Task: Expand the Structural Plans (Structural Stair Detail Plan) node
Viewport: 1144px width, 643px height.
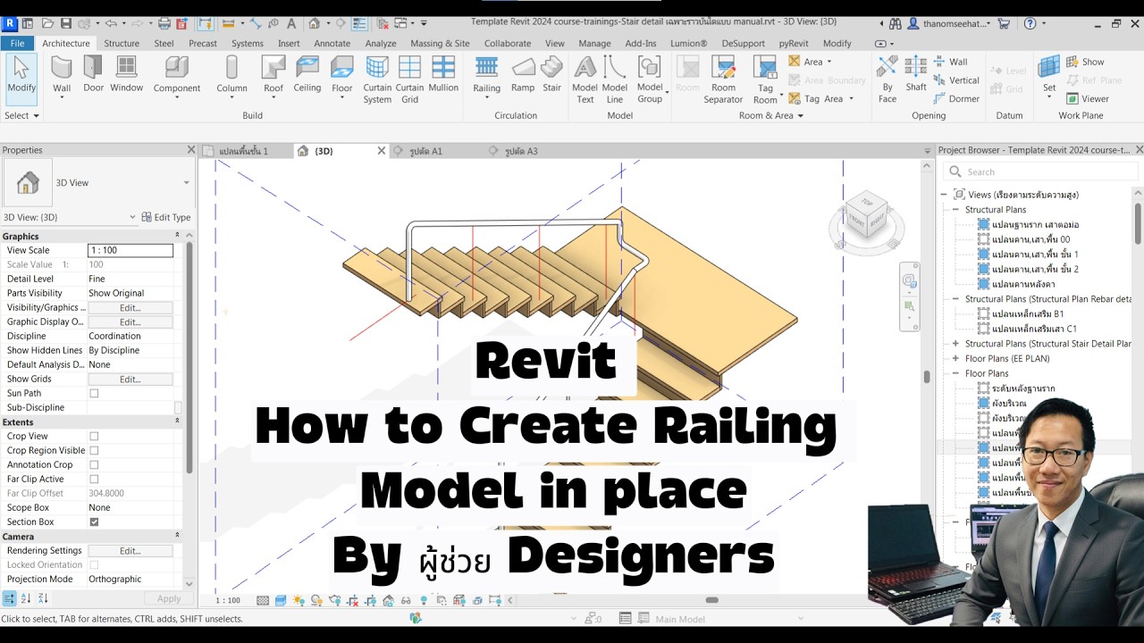Action: (955, 344)
